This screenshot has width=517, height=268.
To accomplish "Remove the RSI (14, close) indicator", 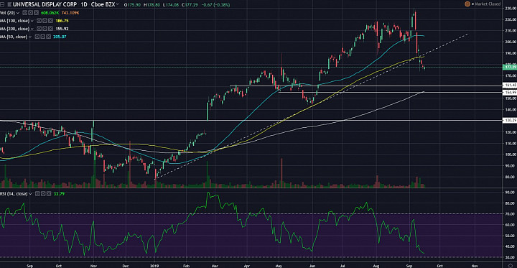I will pos(49,194).
